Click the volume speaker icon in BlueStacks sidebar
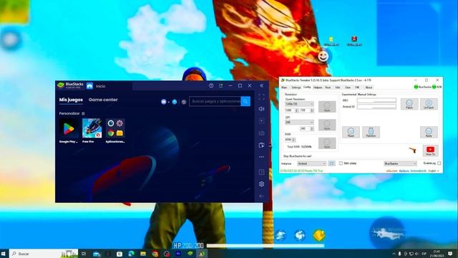Viewport: 458px width, 258px height. [261, 109]
